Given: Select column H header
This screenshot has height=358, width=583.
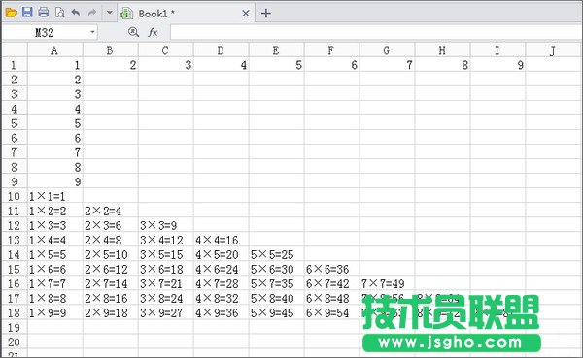Looking at the screenshot, I should point(442,50).
